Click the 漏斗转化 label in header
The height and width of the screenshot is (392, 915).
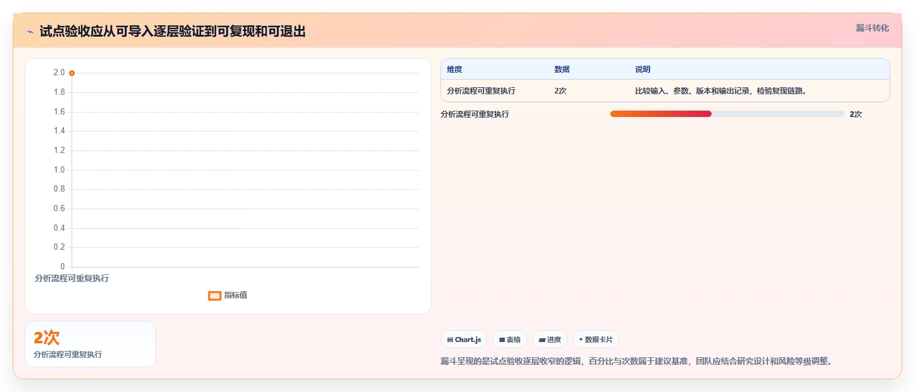(x=873, y=28)
